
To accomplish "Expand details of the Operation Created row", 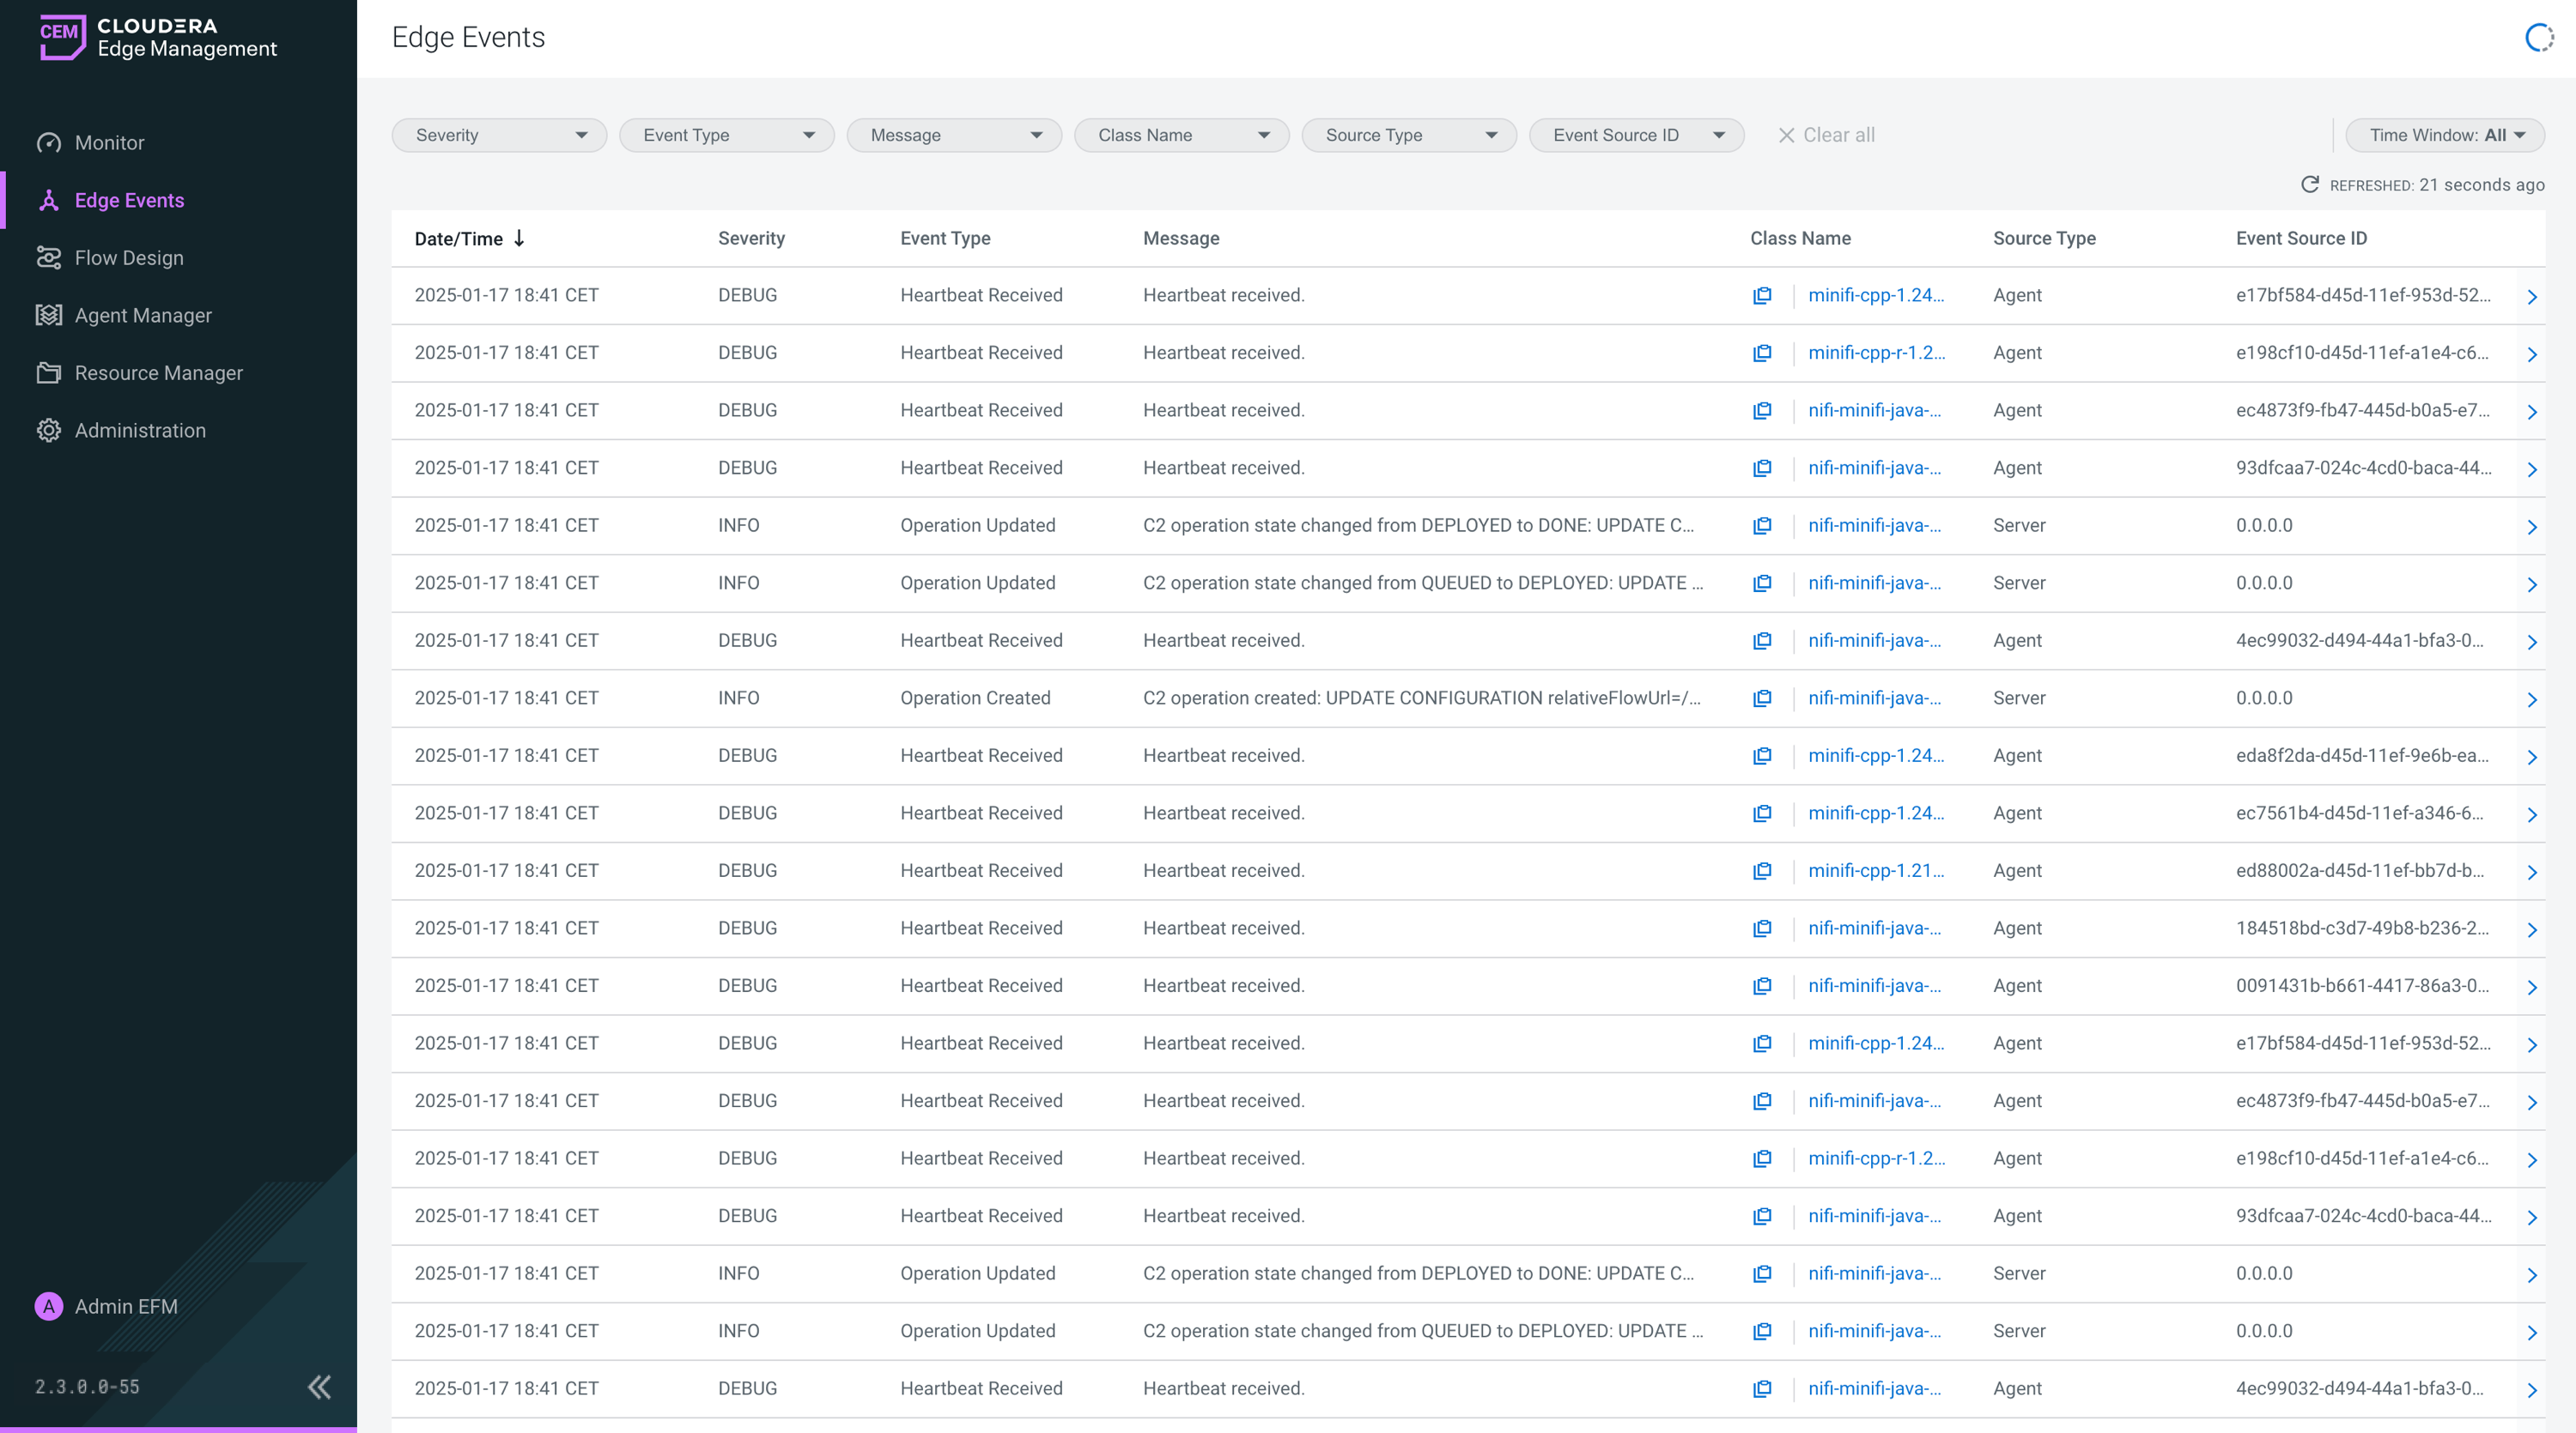I will tap(2531, 699).
